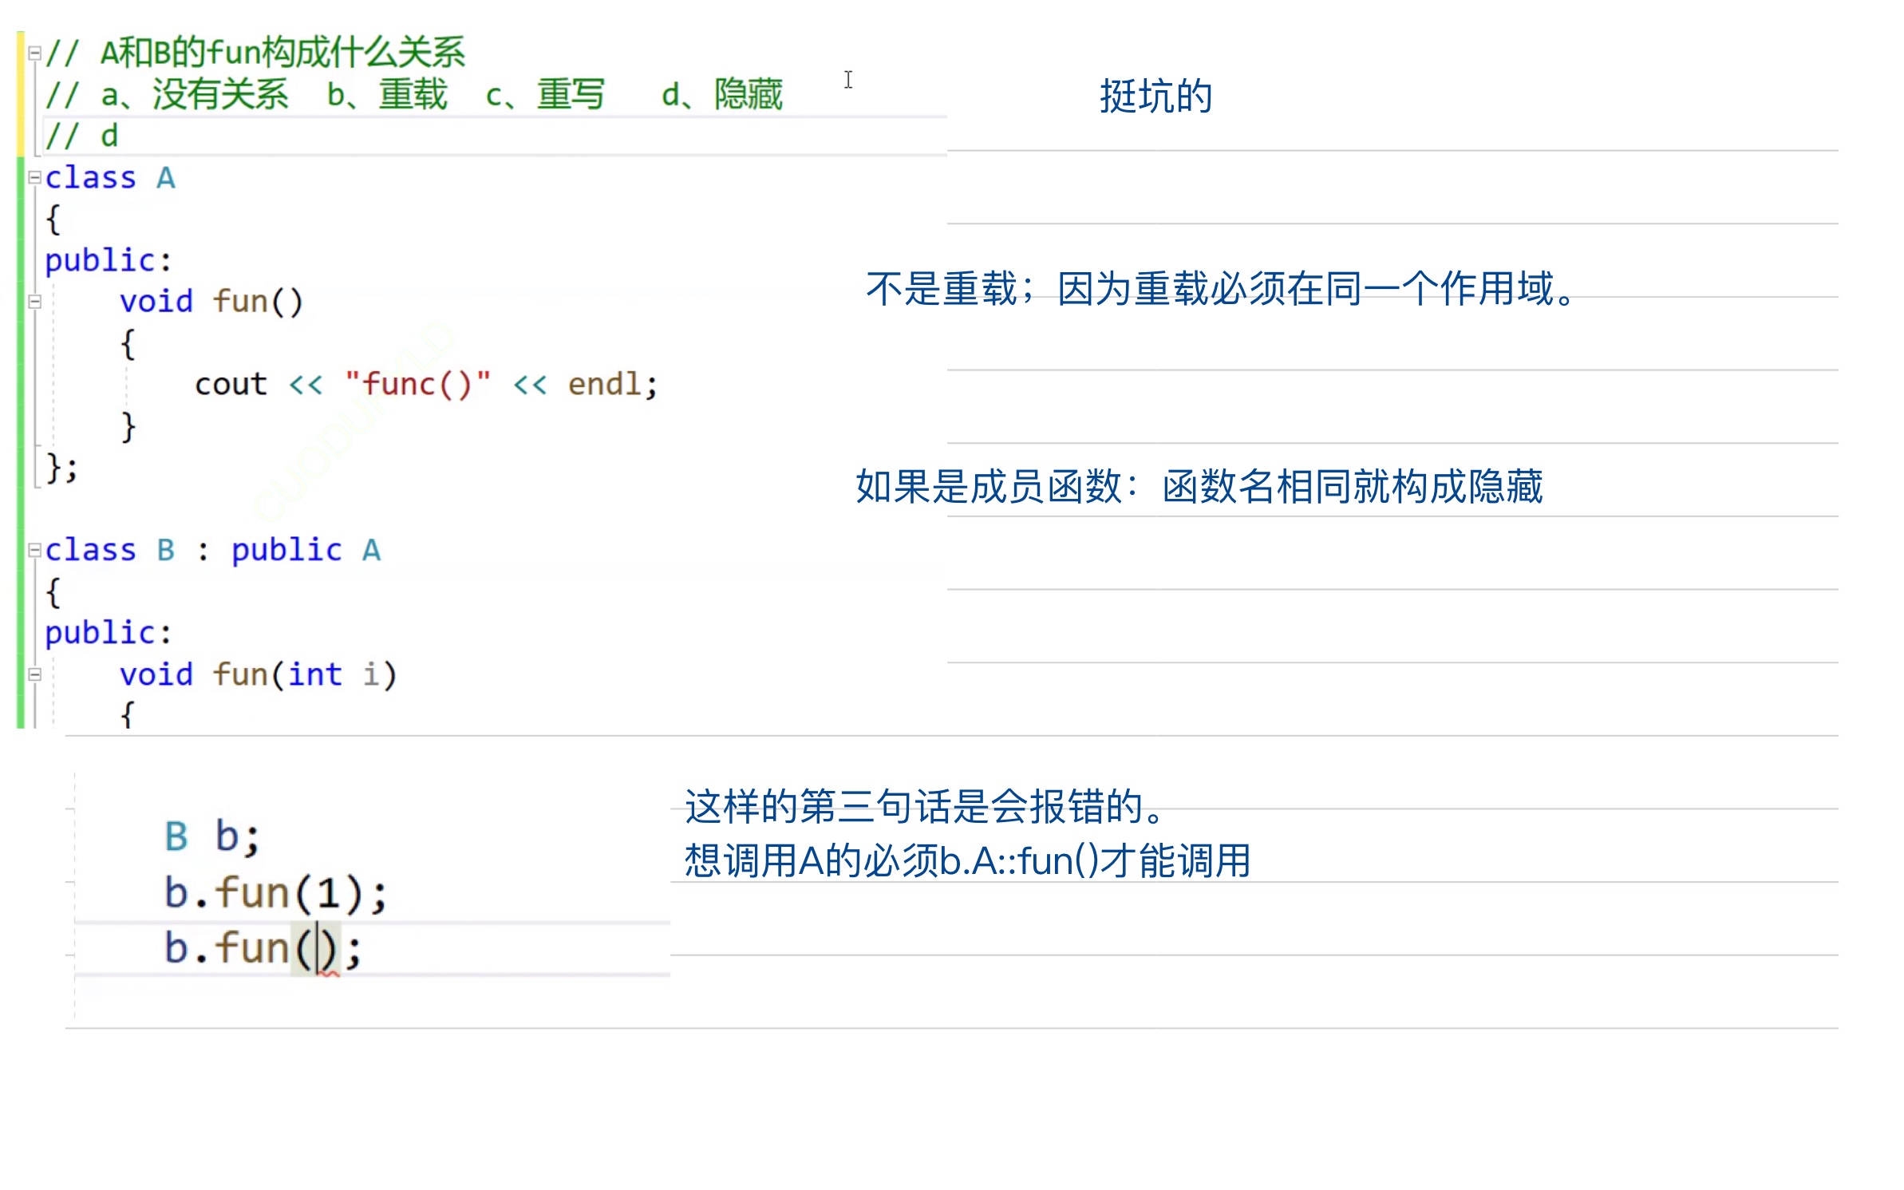Click option "b、重载" in the comment

tap(387, 95)
